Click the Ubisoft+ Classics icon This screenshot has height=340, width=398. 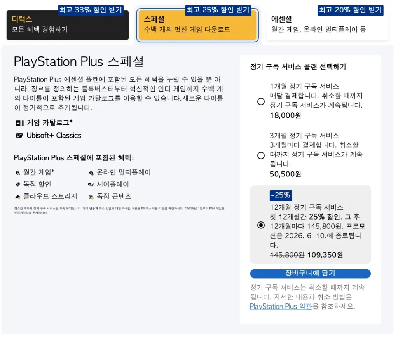[19, 136]
